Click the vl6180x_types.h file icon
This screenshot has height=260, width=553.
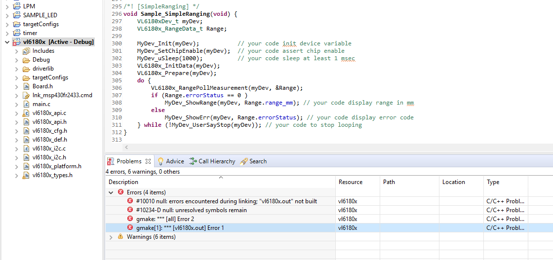click(26, 175)
